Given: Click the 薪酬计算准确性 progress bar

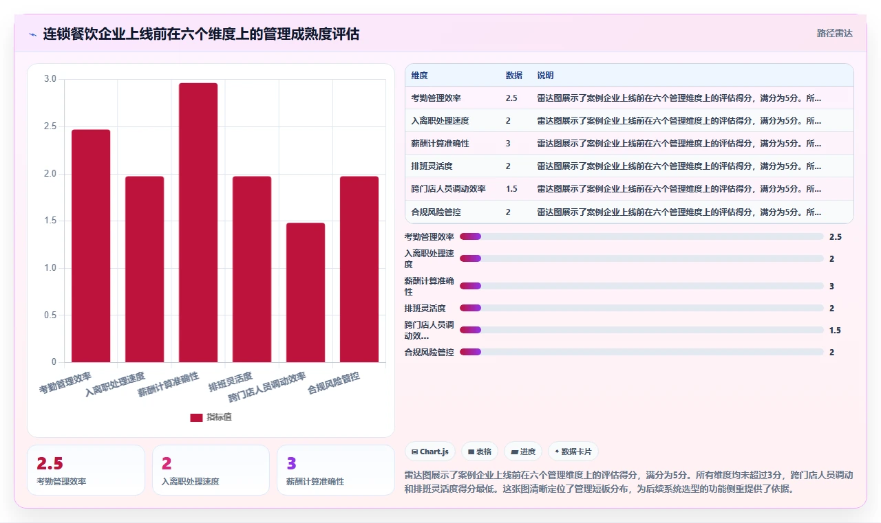Looking at the screenshot, I should (641, 286).
